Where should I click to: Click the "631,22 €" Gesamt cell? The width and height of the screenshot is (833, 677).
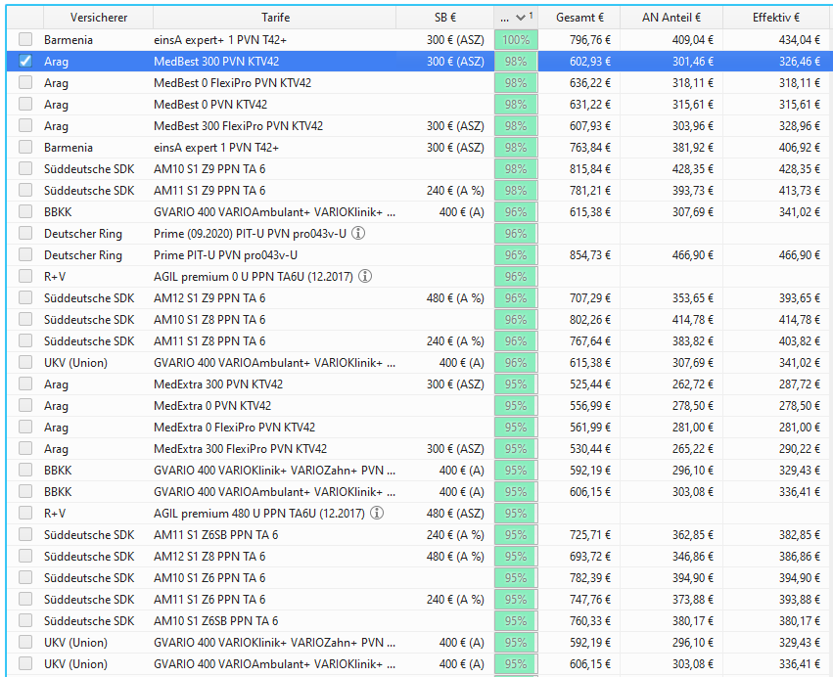click(x=590, y=105)
